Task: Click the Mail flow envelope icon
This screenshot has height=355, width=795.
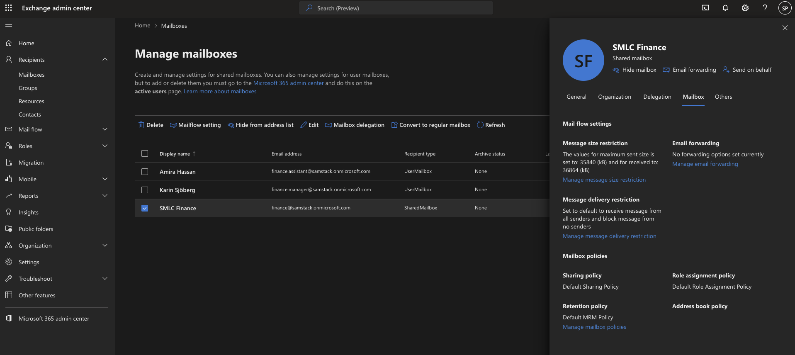Action: point(9,129)
